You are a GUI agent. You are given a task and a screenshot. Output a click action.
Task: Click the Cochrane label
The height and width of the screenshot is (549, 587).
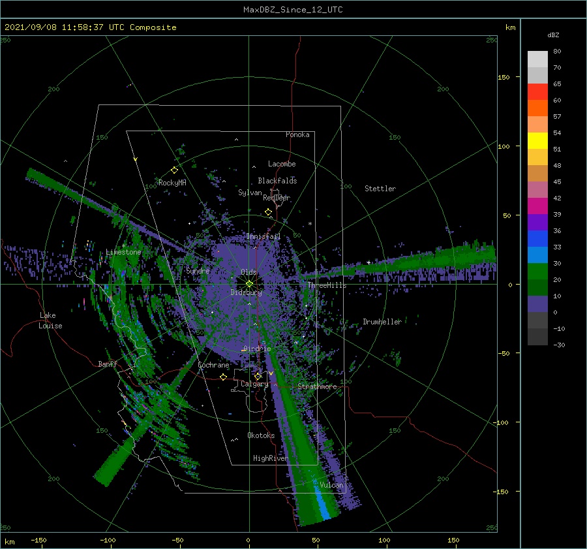pos(213,365)
